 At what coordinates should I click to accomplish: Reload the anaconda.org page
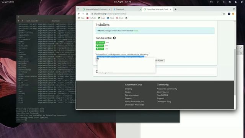[x=87, y=14]
